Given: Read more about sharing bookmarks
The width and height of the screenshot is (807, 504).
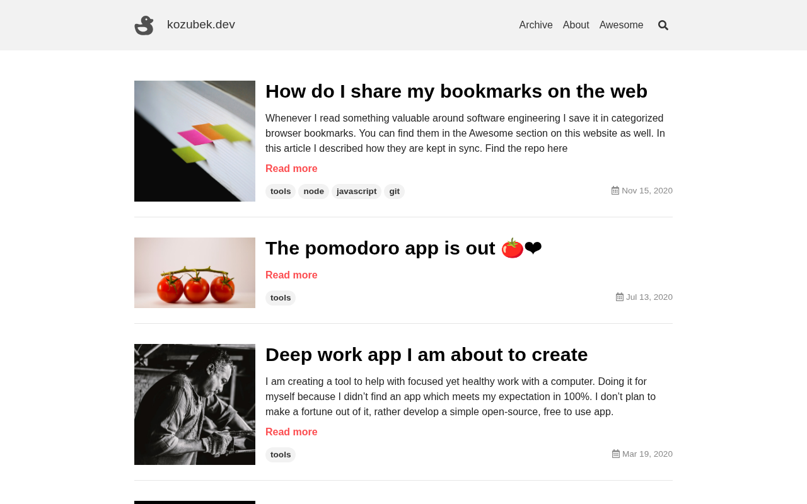Looking at the screenshot, I should point(291,169).
